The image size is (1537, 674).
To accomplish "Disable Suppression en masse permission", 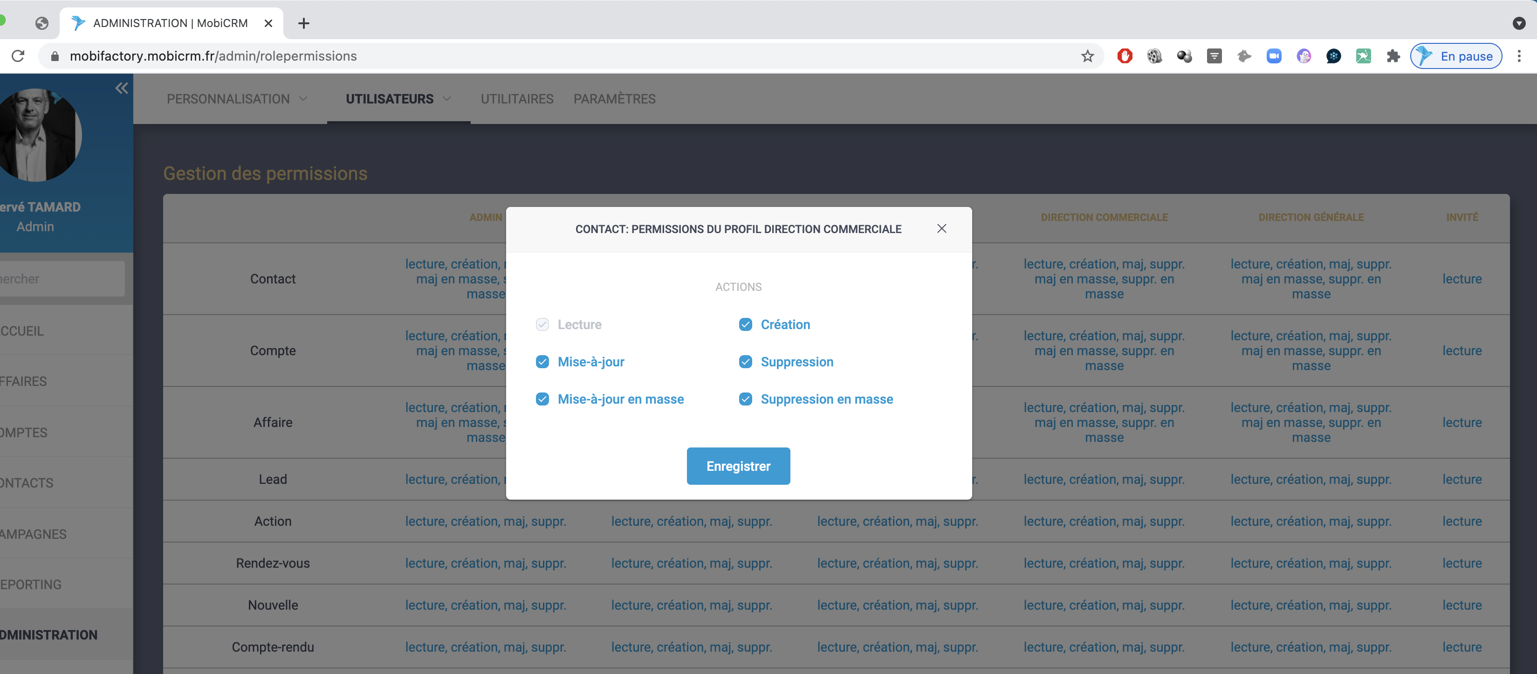I will [x=745, y=399].
